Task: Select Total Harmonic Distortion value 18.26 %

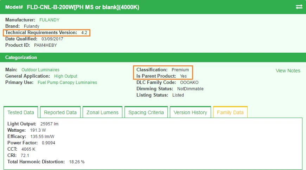Action: pos(77,162)
